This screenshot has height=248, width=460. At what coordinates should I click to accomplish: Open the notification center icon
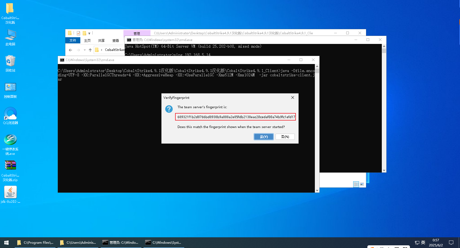(451, 243)
